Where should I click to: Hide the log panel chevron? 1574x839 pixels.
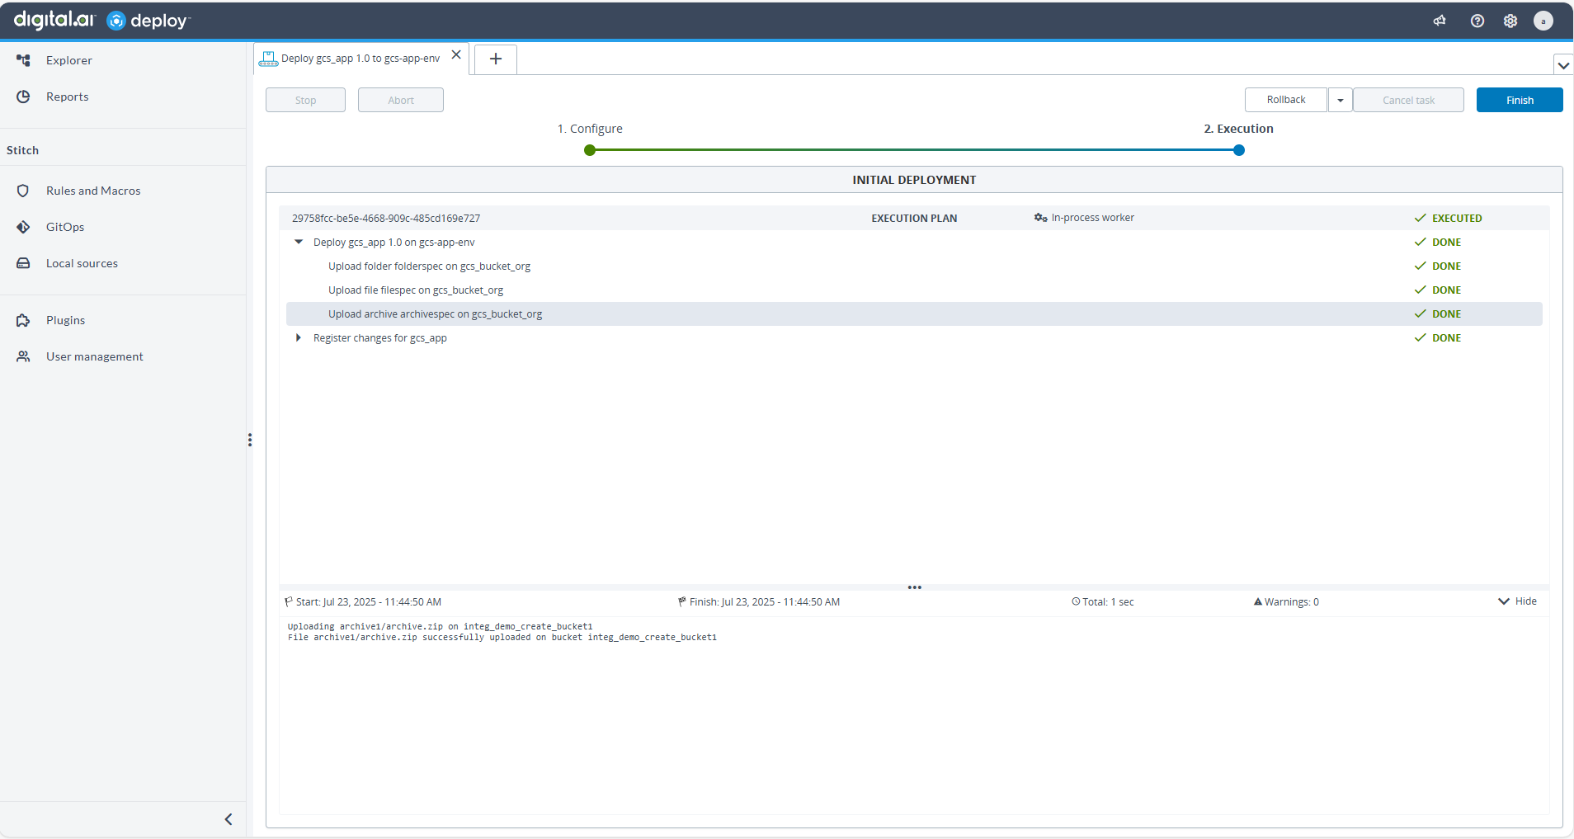point(1504,601)
